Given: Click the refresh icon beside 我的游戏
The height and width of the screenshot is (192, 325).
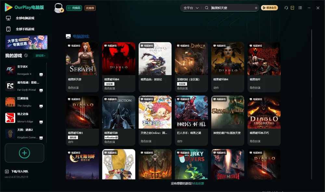Looking at the screenshot, I should click(26, 55).
